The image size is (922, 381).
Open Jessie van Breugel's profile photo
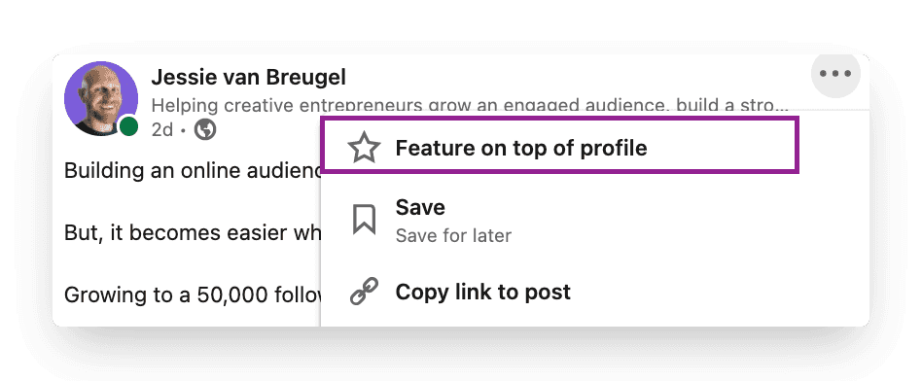click(101, 98)
